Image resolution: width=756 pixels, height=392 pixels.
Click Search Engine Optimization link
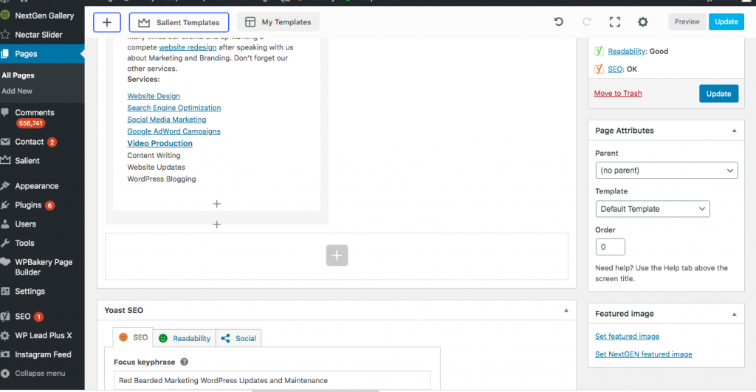[x=174, y=108]
